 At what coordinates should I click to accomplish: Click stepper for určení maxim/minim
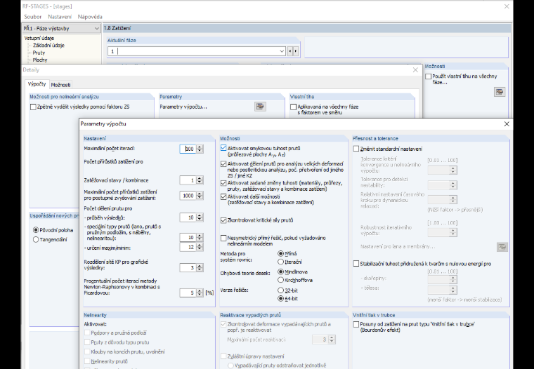coord(200,247)
